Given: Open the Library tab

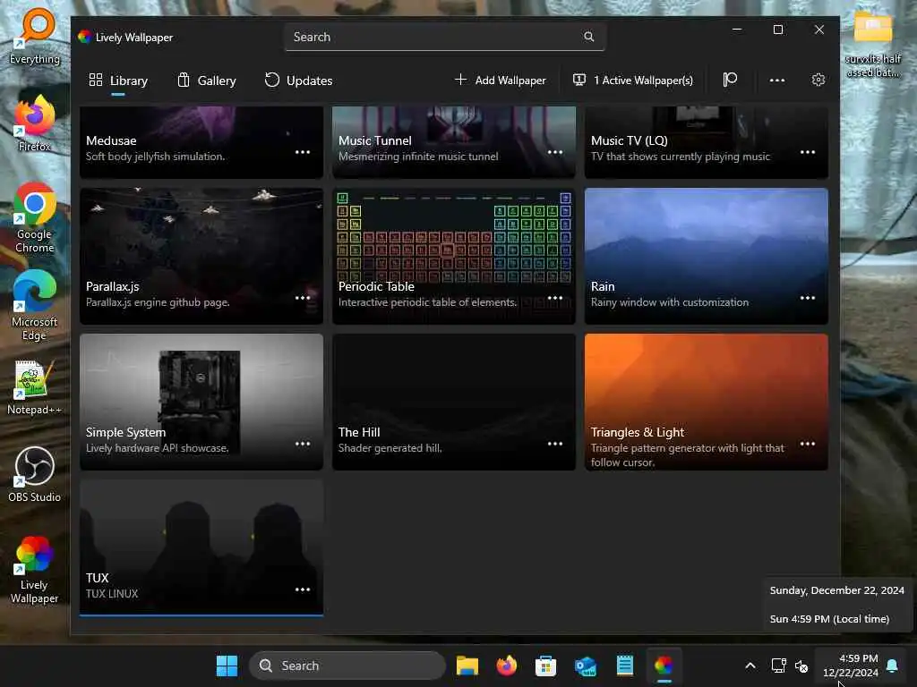Looking at the screenshot, I should point(117,81).
